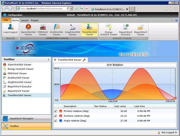This screenshot has width=180, height=136.
Task: Click the browser compatibility view icon
Action: point(76,8)
